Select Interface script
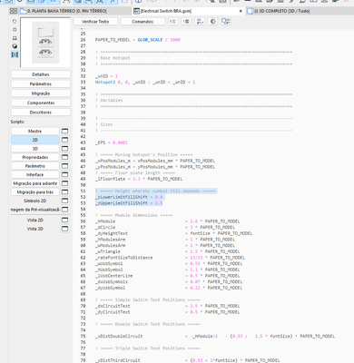The image size is (354, 363). [x=35, y=174]
